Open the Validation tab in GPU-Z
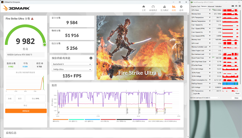 coord(218,6)
